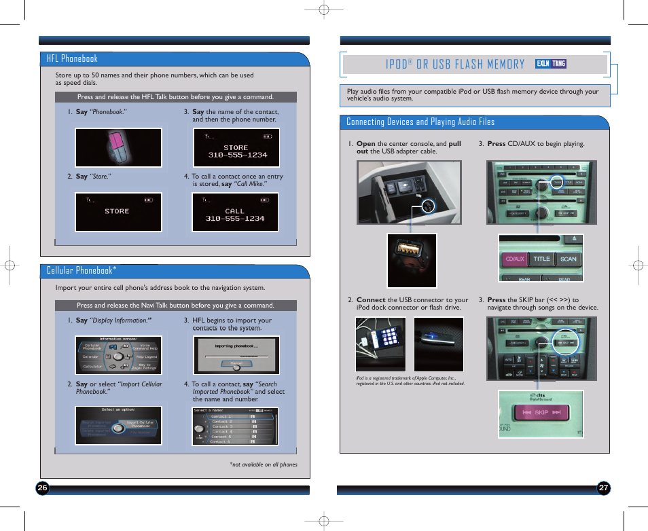
Task: Click the iPod registered trademark footnote
Action: pyautogui.click(x=410, y=380)
